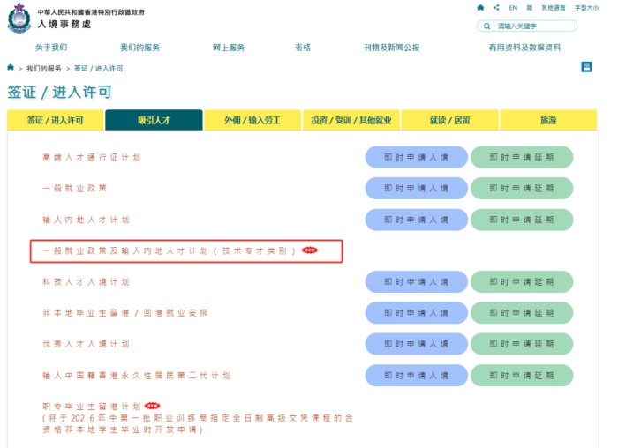Image resolution: width=618 pixels, height=448 pixels.
Task: Click the Immigration Department emblem logo
Action: [x=19, y=19]
